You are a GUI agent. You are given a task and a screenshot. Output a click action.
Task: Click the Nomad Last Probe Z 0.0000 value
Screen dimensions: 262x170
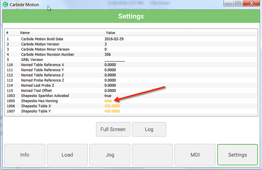(x=110, y=86)
